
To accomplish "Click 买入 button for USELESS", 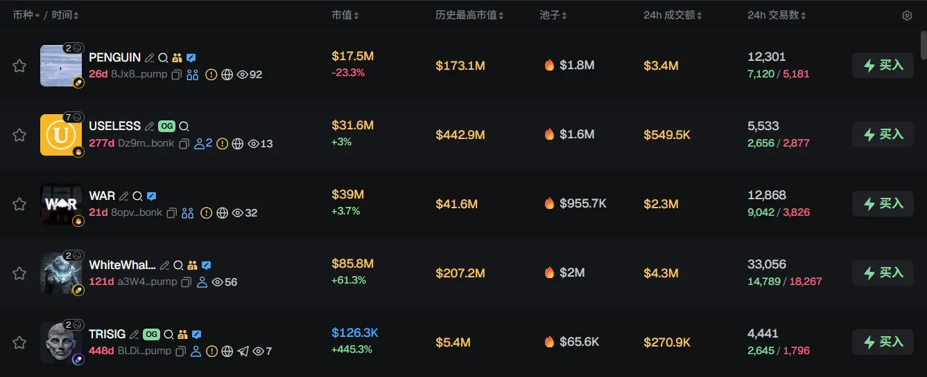I will [x=883, y=134].
